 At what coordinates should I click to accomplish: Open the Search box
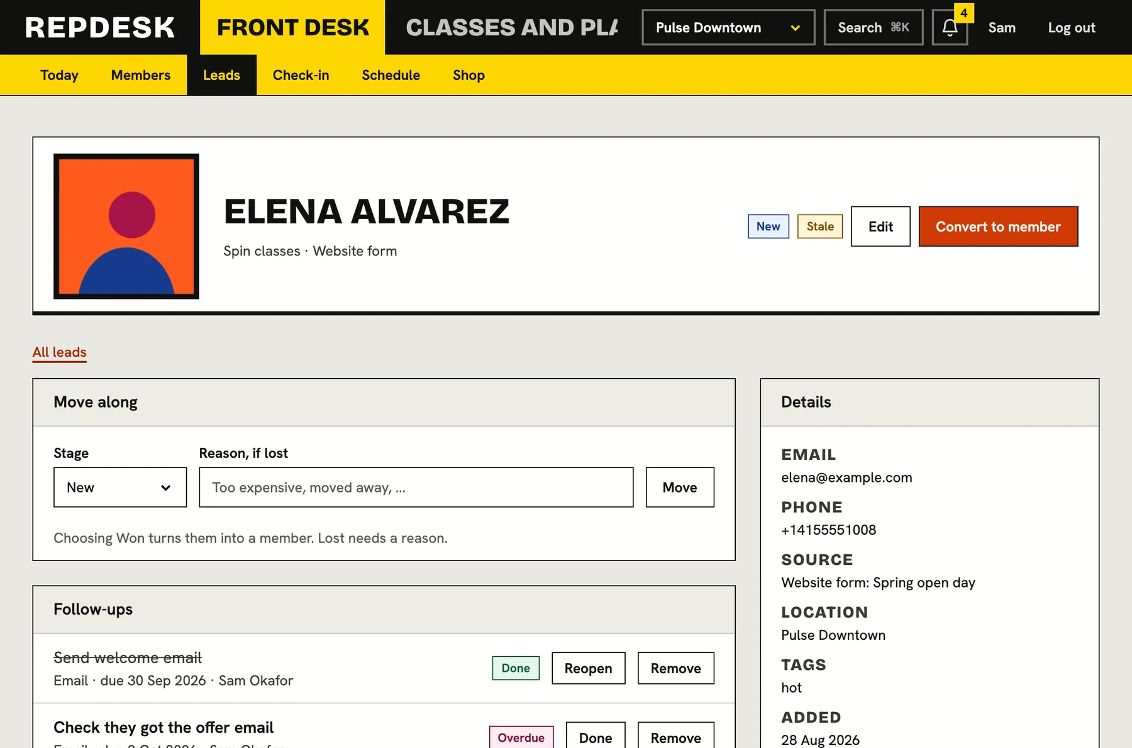pyautogui.click(x=874, y=28)
